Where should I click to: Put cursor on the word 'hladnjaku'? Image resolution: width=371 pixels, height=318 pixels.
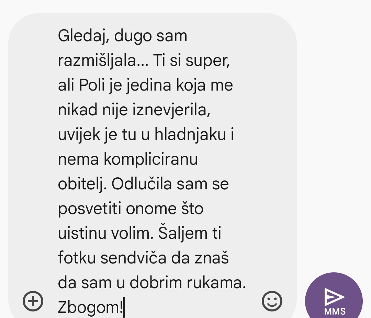tap(190, 134)
